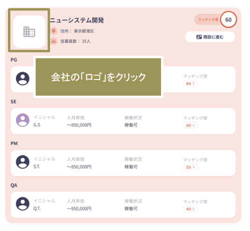This screenshot has width=250, height=231.
Task: Open matching score 55 chevron for S.T.
Action: coord(190,167)
